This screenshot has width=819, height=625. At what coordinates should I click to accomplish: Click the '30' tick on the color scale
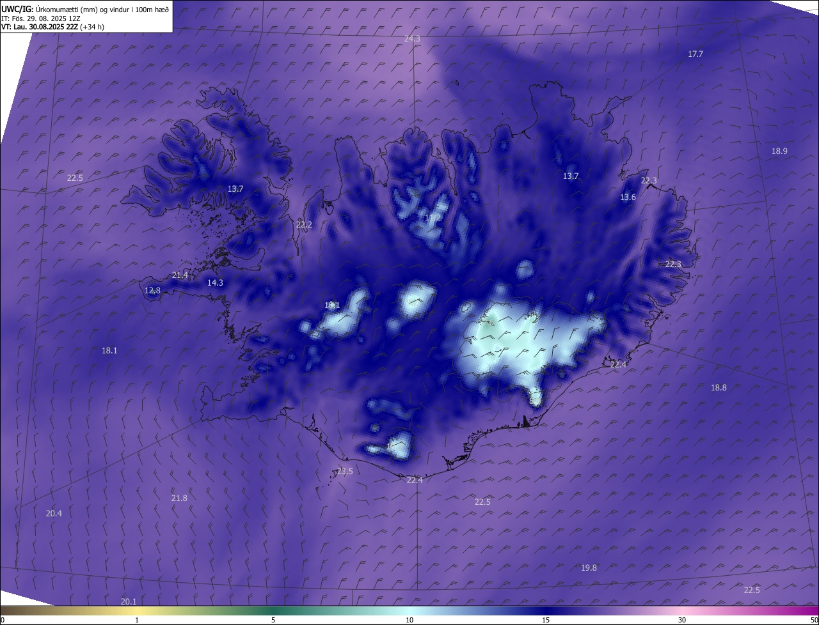pos(682,620)
